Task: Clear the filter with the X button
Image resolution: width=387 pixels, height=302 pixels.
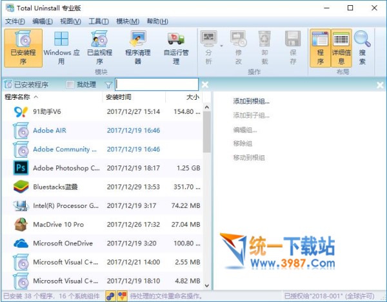Action: [205, 85]
